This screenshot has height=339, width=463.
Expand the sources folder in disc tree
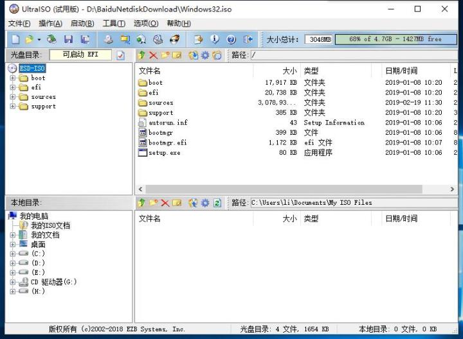point(13,97)
